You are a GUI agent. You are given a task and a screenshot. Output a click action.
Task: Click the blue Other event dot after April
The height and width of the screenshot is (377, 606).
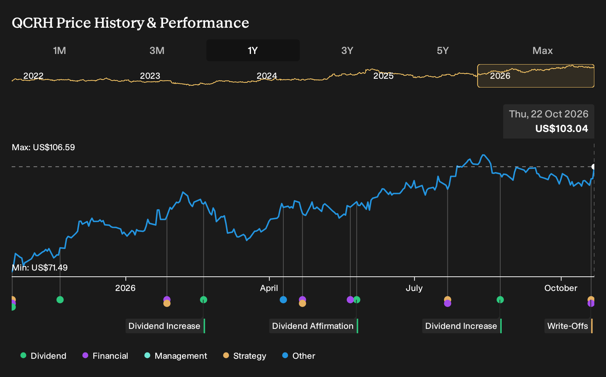(x=283, y=300)
